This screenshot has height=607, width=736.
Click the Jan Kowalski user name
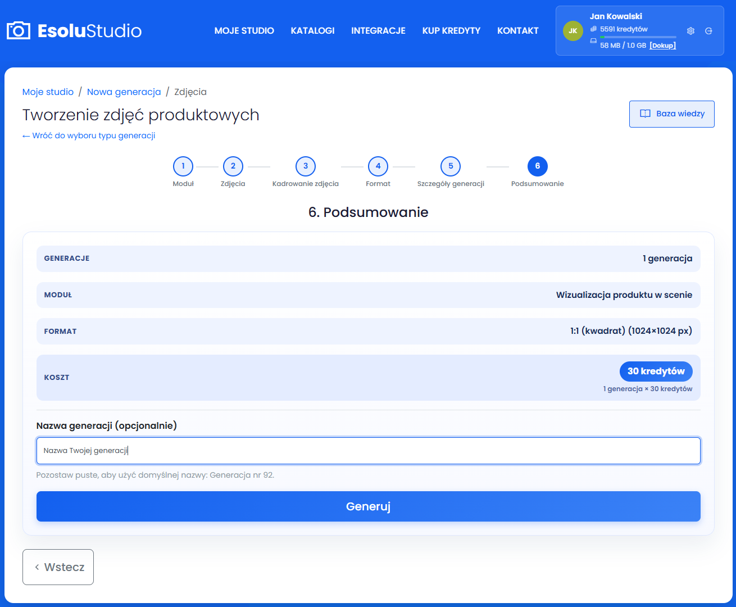point(616,16)
